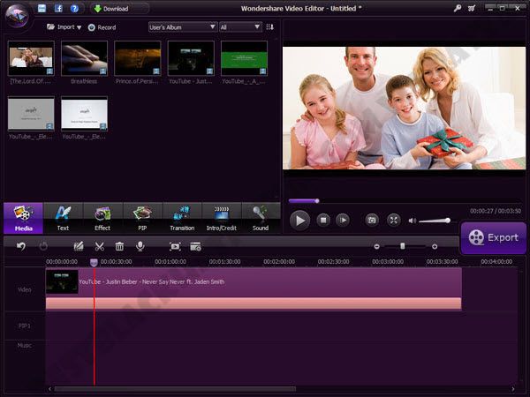
Task: Take a snapshot with the camera icon
Action: tap(372, 220)
